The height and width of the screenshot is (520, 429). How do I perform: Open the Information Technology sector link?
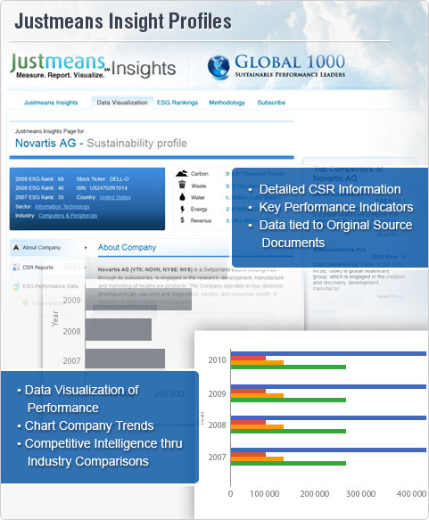point(62,207)
